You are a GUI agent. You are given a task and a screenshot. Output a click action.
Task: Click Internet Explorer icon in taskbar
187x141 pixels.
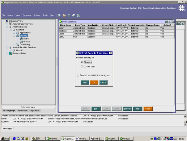click(x=14, y=138)
